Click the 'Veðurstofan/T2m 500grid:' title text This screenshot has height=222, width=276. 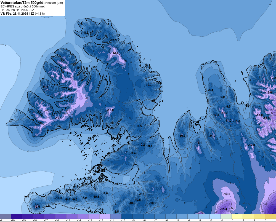tap(23, 3)
